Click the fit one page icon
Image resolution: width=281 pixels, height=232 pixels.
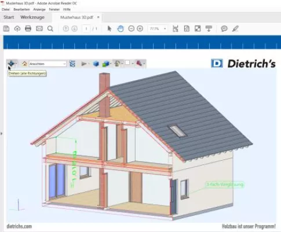click(x=187, y=28)
